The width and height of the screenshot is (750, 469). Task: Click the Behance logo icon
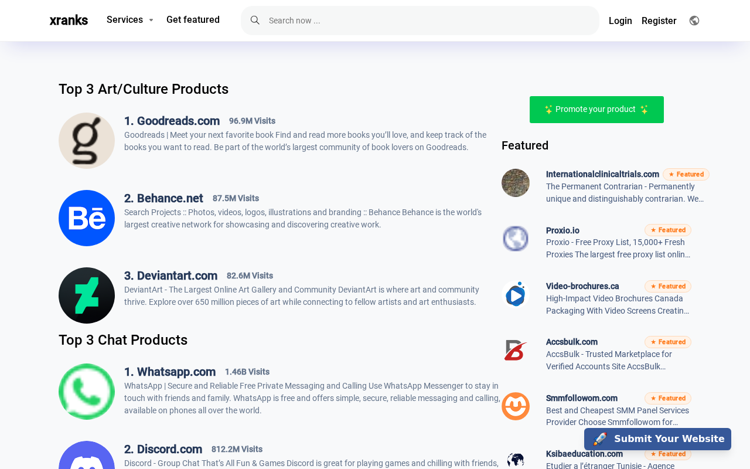[87, 218]
